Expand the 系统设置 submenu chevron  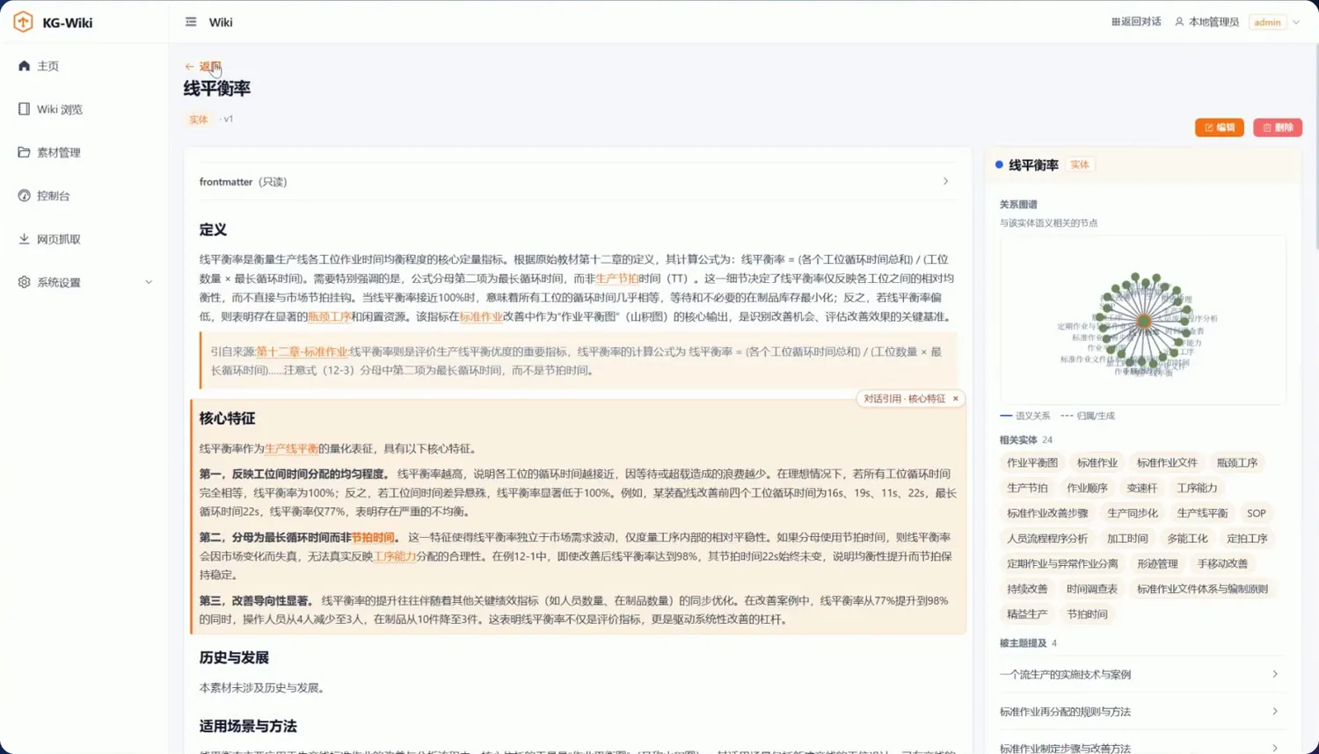(x=149, y=282)
